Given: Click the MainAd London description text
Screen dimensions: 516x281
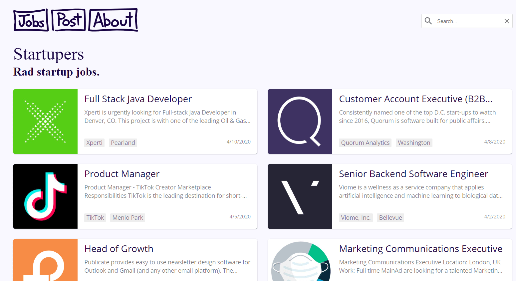Looking at the screenshot, I should [421, 266].
